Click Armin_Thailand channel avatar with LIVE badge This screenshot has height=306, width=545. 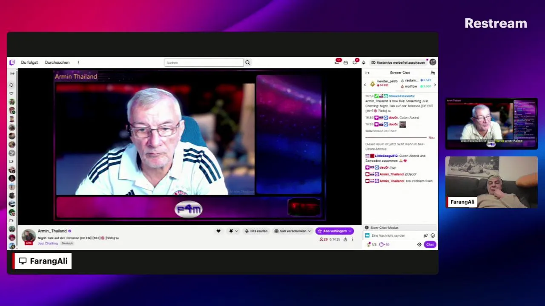point(29,237)
